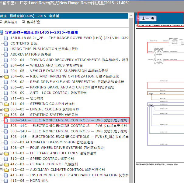184x183 pixels.
Task: Click the folder icon of 412-02 Auxiliary Climate Control
Action: 6,170
